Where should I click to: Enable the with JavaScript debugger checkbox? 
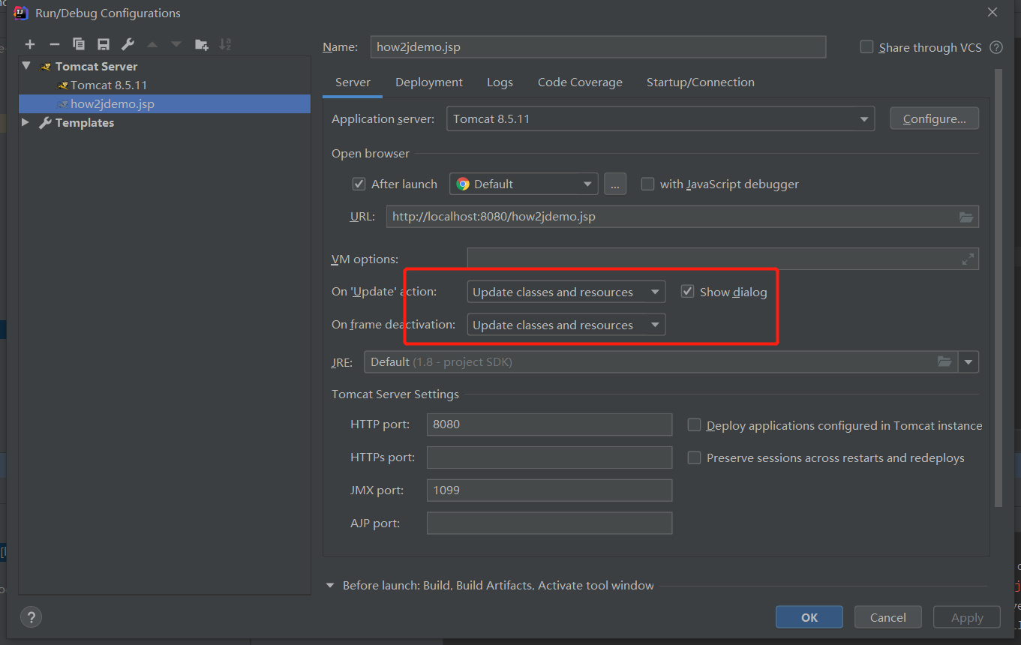pos(647,184)
